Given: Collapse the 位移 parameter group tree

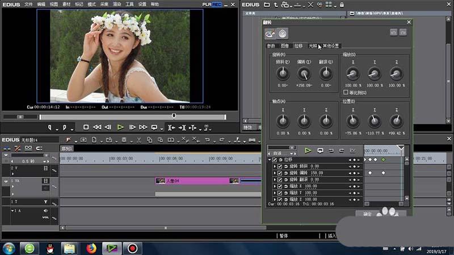Looking at the screenshot, I should click(269, 160).
